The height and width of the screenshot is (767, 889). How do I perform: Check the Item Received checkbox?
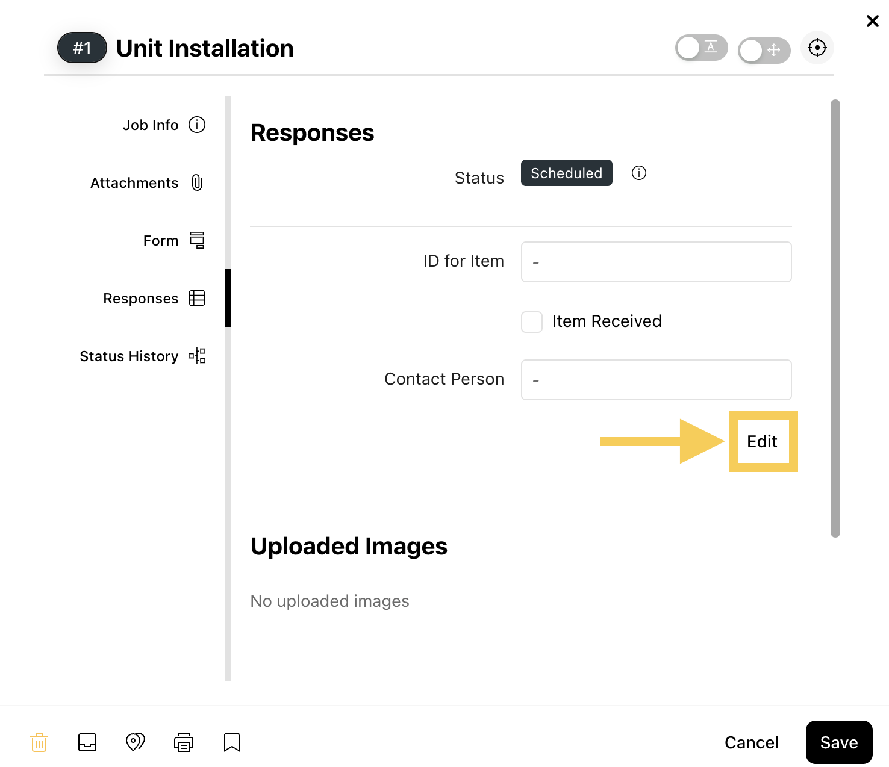(x=532, y=322)
